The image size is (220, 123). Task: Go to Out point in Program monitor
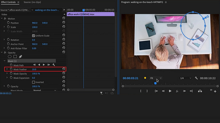click(x=191, y=91)
